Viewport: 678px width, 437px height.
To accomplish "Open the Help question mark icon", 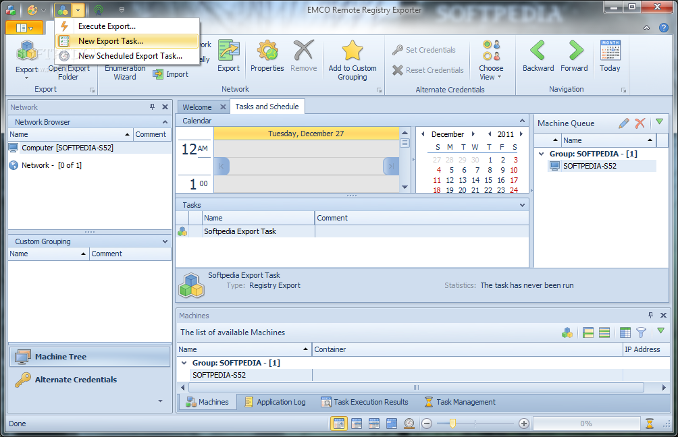I will click(x=664, y=28).
